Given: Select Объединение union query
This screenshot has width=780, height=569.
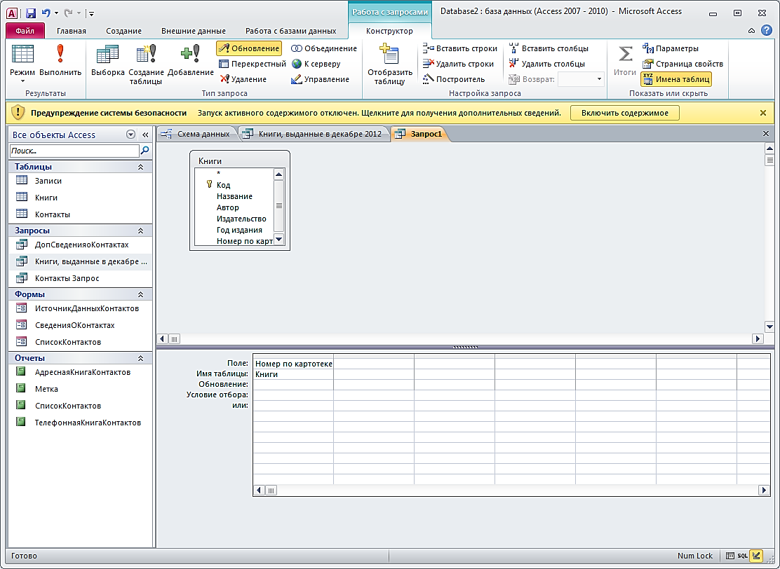Looking at the screenshot, I should [324, 48].
